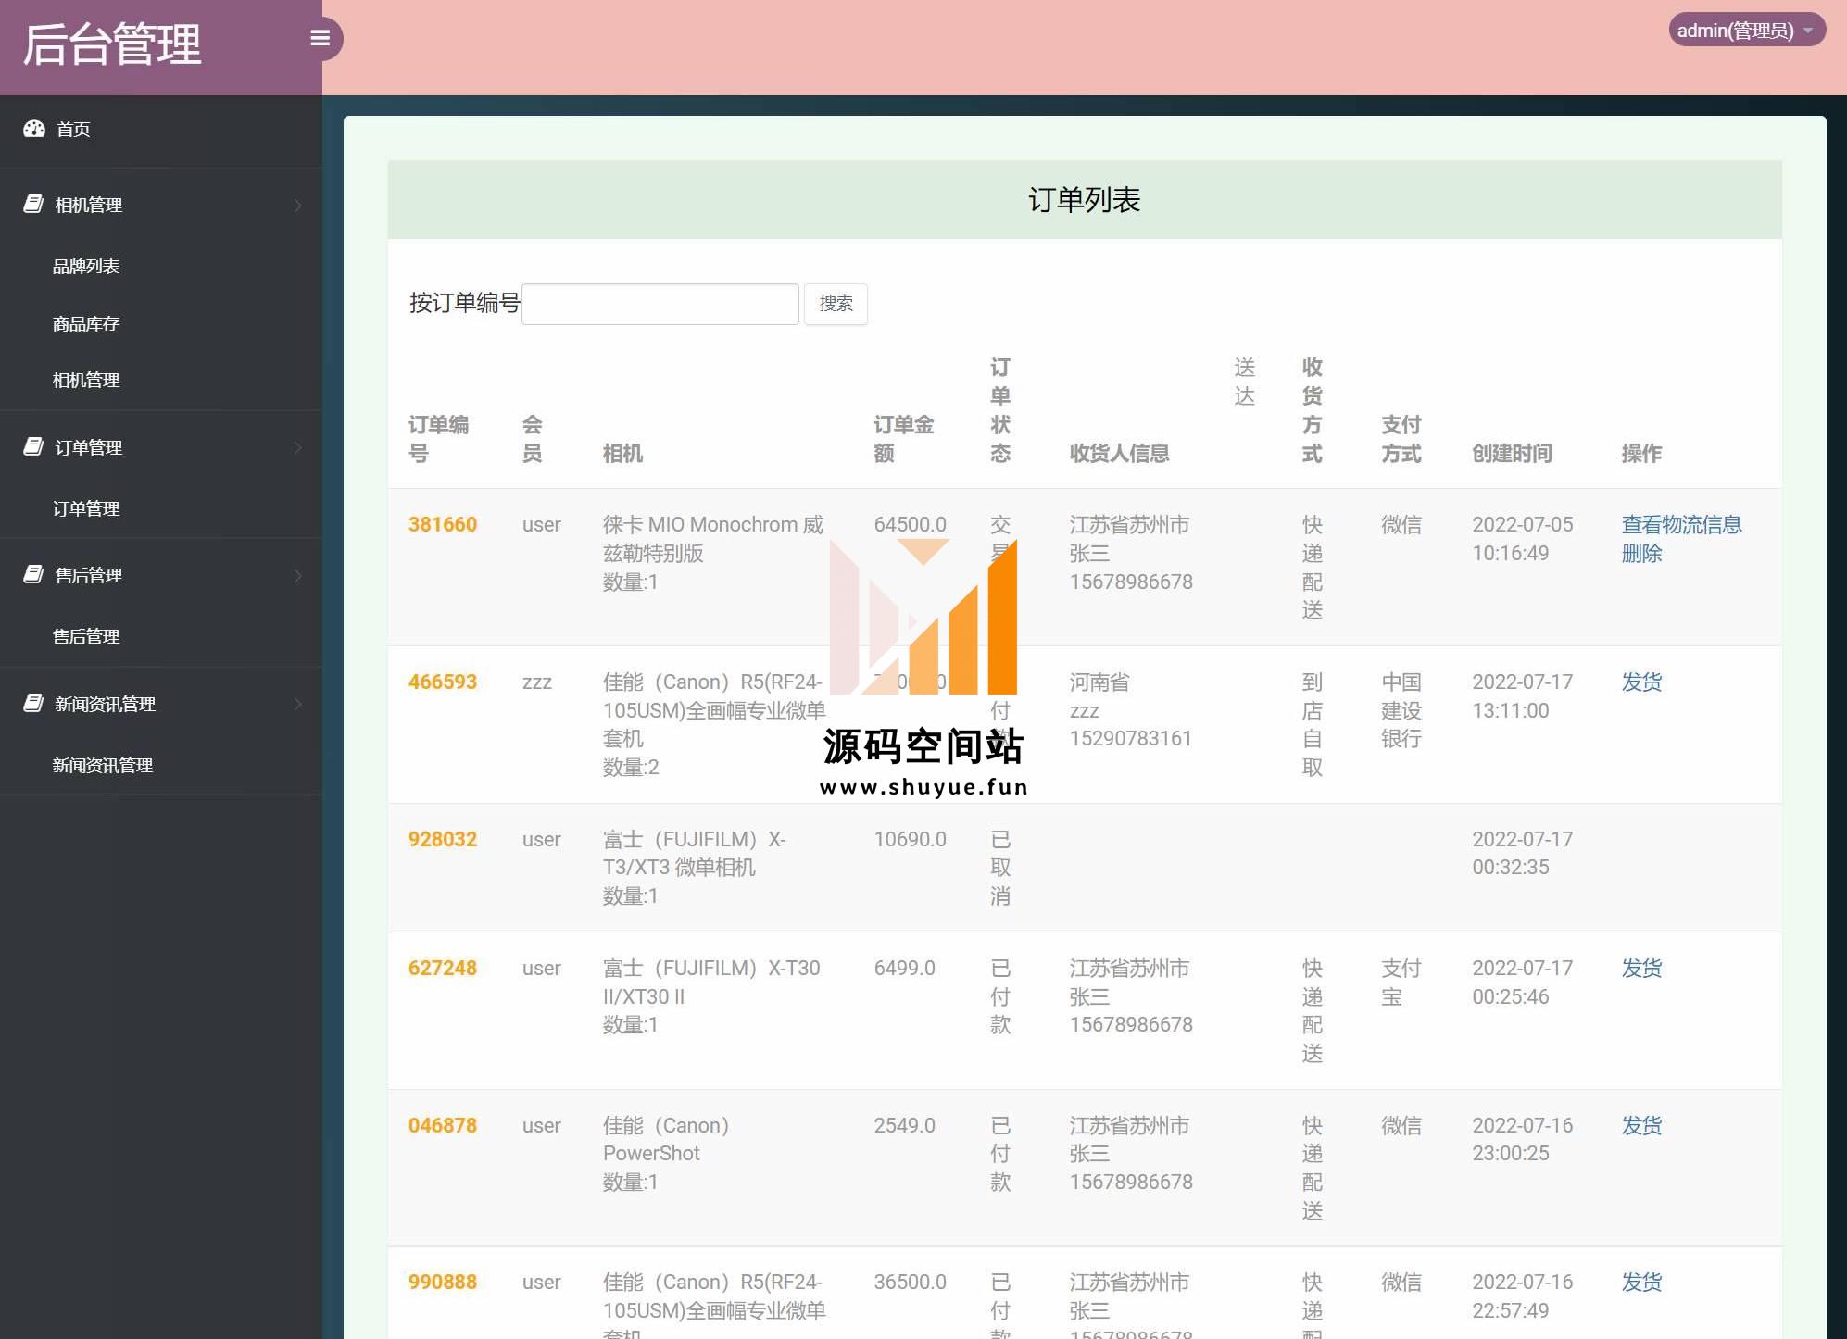Click 到店自取 delivery method cell
Viewport: 1847px width, 1339px height.
[1313, 725]
